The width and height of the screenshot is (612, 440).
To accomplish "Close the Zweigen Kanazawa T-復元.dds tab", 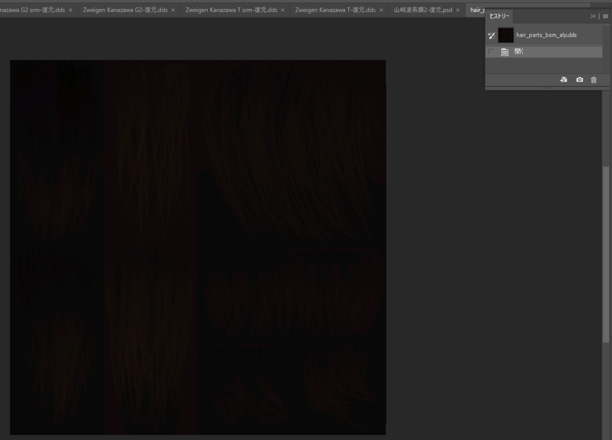I will click(x=381, y=10).
